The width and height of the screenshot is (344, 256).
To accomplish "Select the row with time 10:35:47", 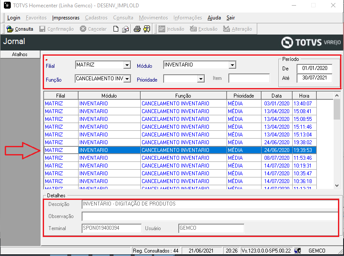I will click(180, 174).
